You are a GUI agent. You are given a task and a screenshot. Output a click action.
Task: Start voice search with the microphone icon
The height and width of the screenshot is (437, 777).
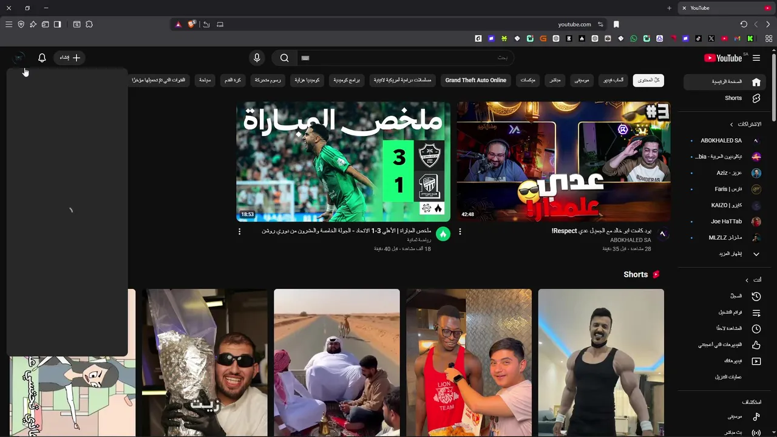coord(257,58)
